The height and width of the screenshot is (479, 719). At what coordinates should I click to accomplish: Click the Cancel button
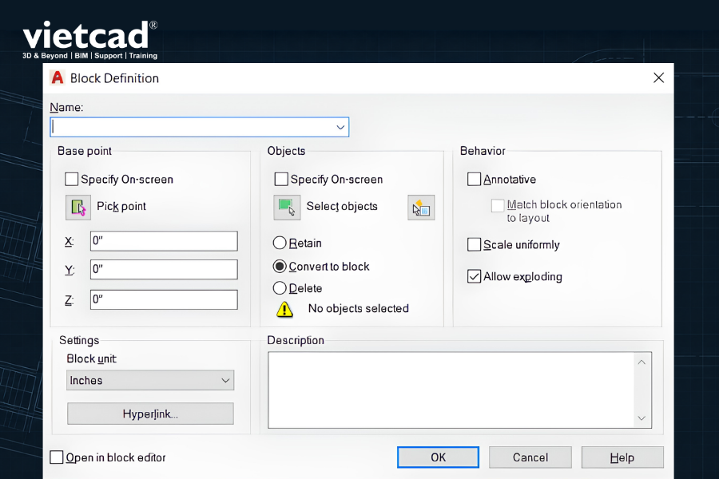click(530, 457)
